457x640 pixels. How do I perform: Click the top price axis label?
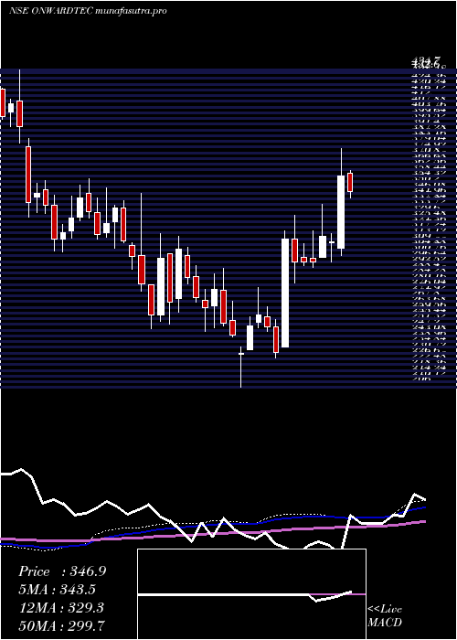[427, 63]
